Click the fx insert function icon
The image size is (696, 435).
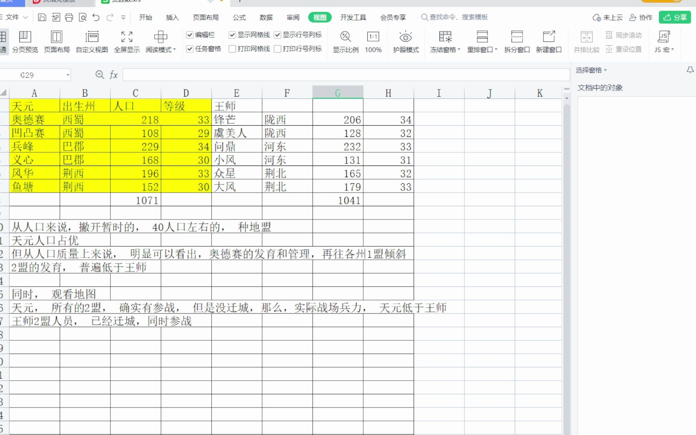[114, 75]
